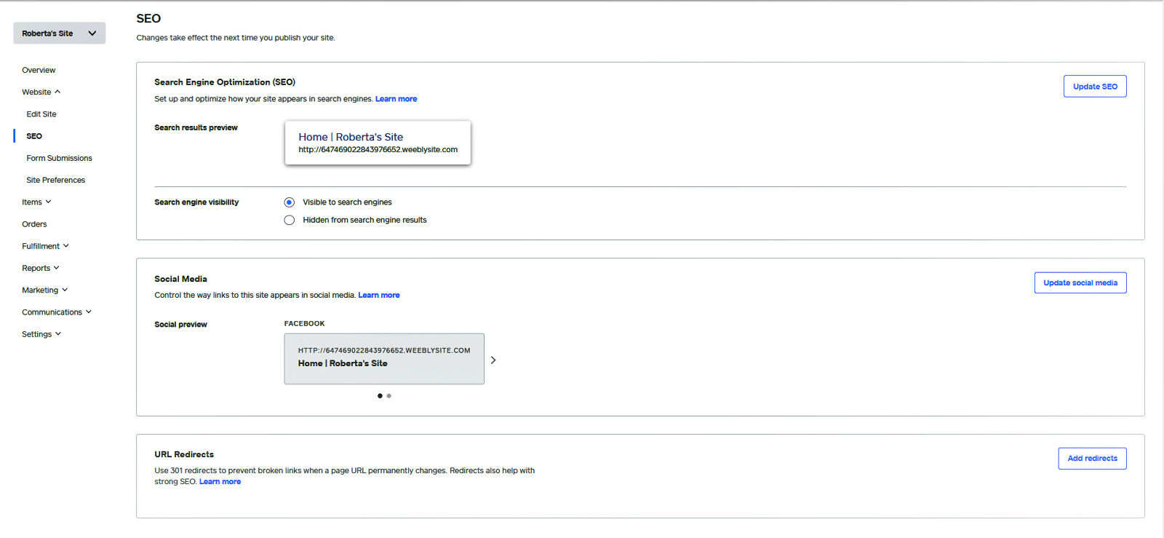The height and width of the screenshot is (538, 1164).
Task: Click the URL Redirects heading
Action: (184, 454)
